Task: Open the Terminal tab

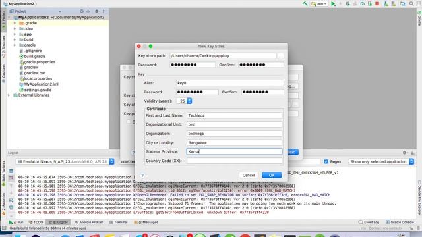Action: pos(119,223)
